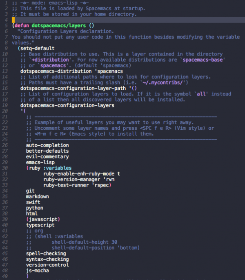This screenshot has width=245, height=280.
Task: Click ruby-version-manager setting line
Action: (x=79, y=180)
